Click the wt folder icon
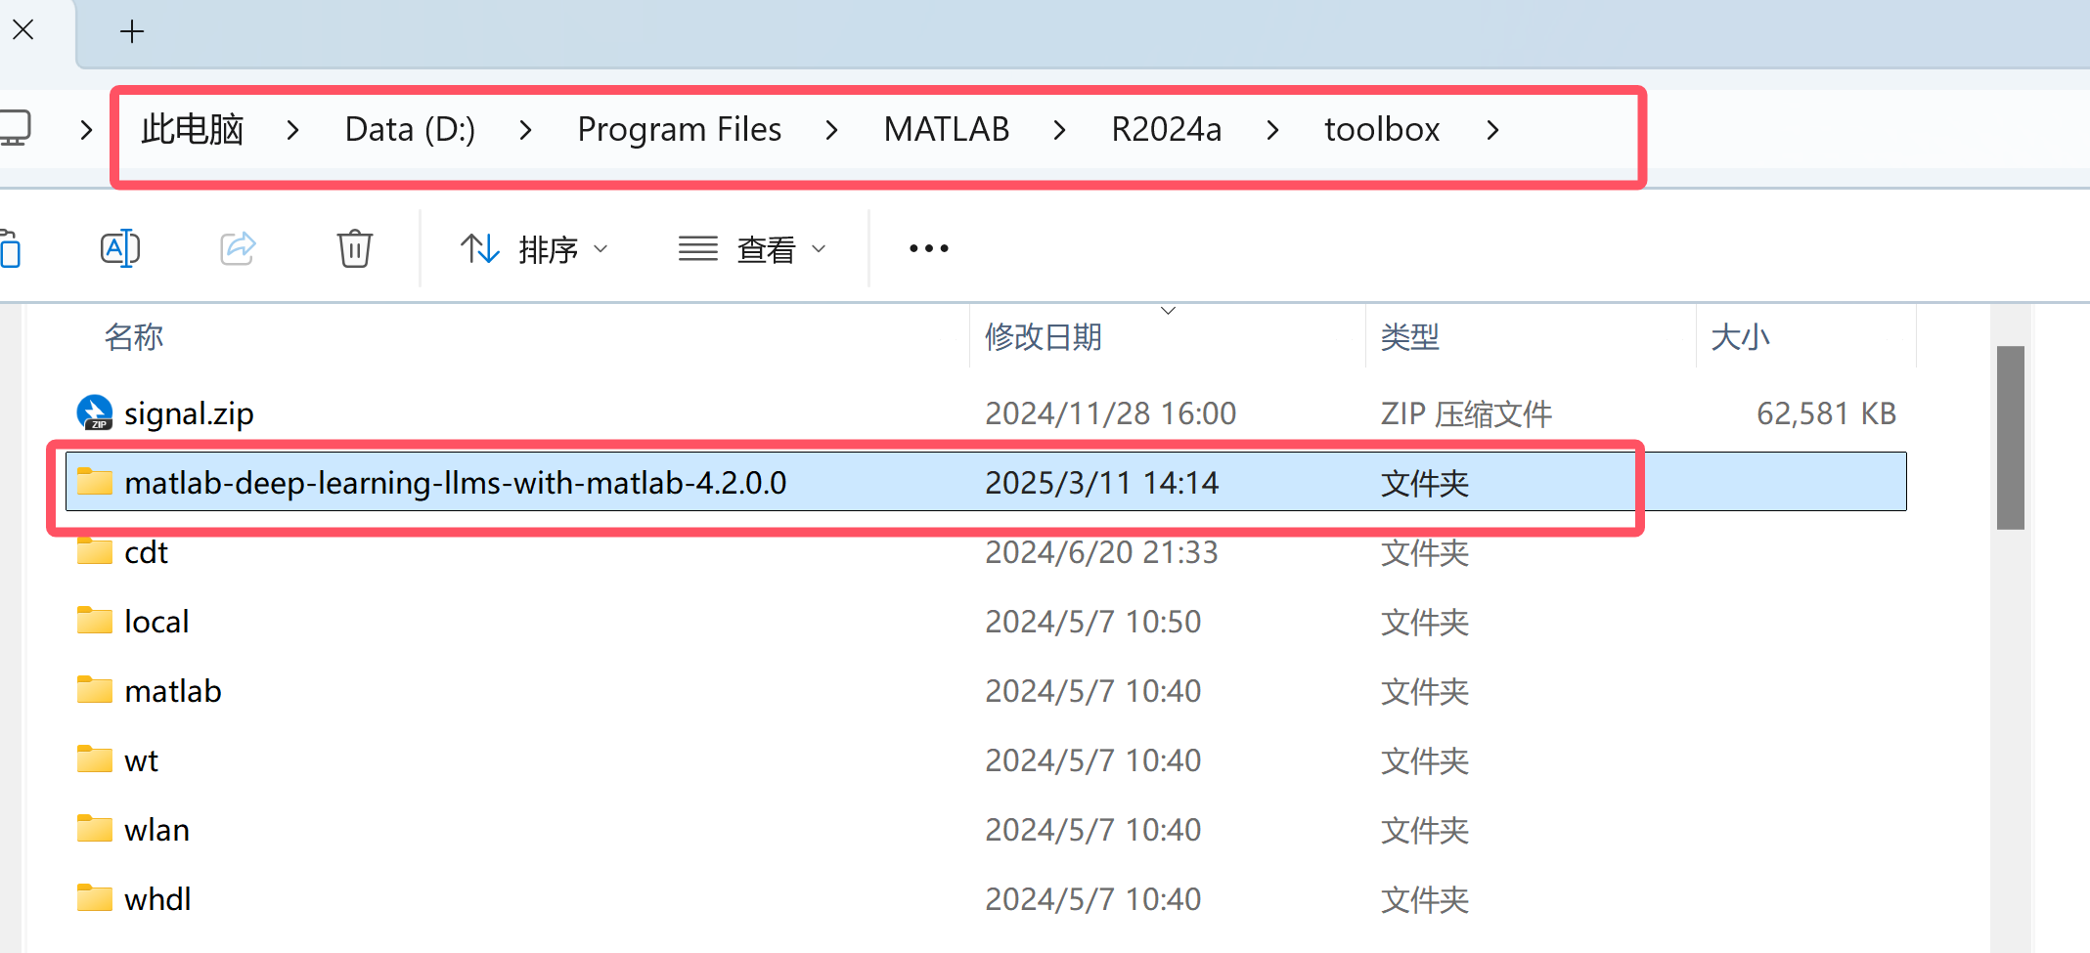This screenshot has width=2090, height=953. 95,758
